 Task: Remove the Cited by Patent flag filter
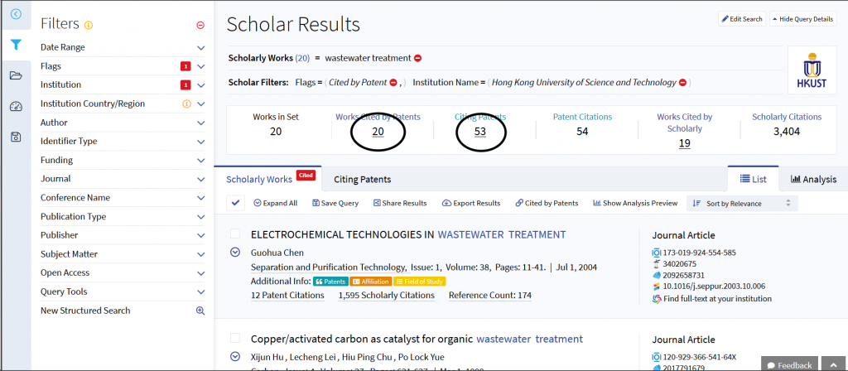coord(393,82)
